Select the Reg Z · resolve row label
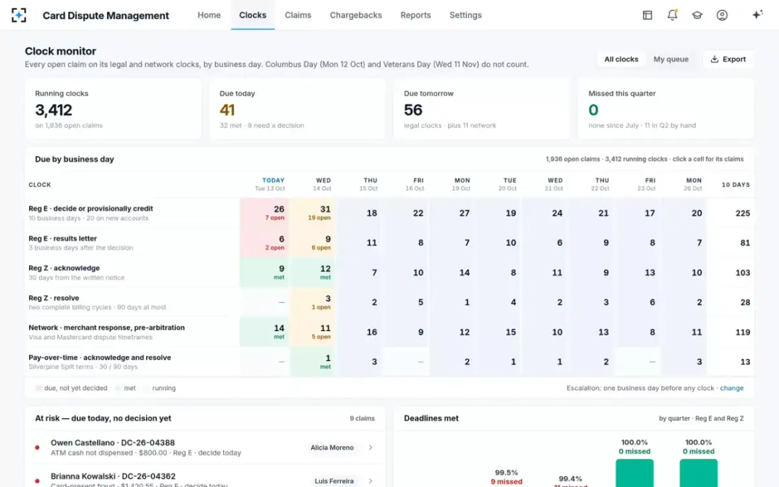Viewport: 779px width, 487px height. coord(54,298)
